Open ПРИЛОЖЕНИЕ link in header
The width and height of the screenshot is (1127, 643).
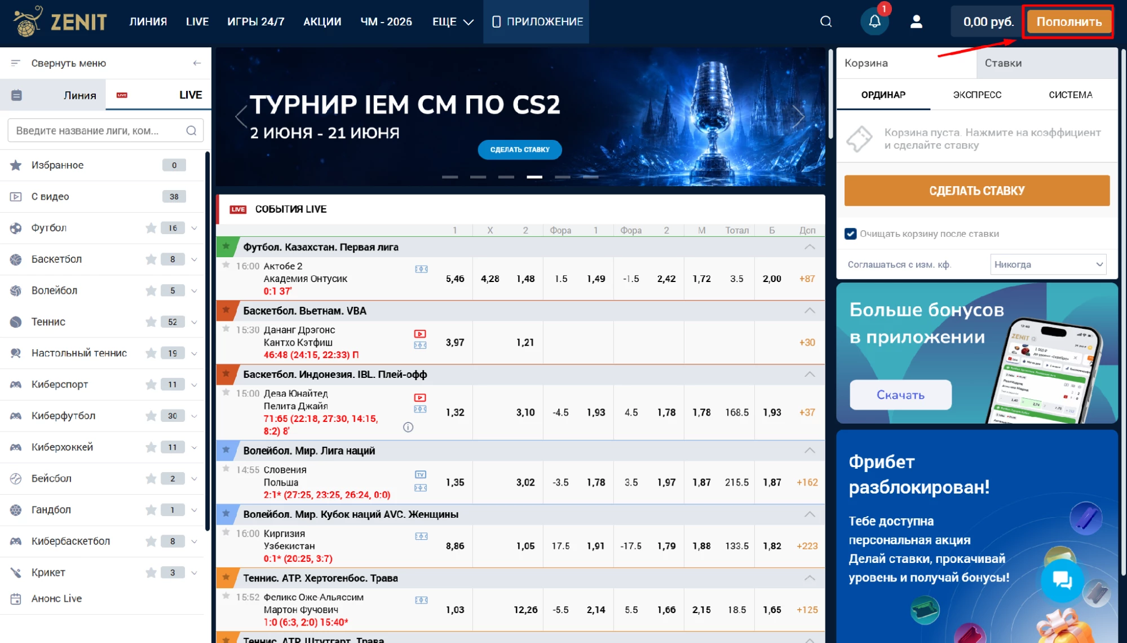coord(537,21)
